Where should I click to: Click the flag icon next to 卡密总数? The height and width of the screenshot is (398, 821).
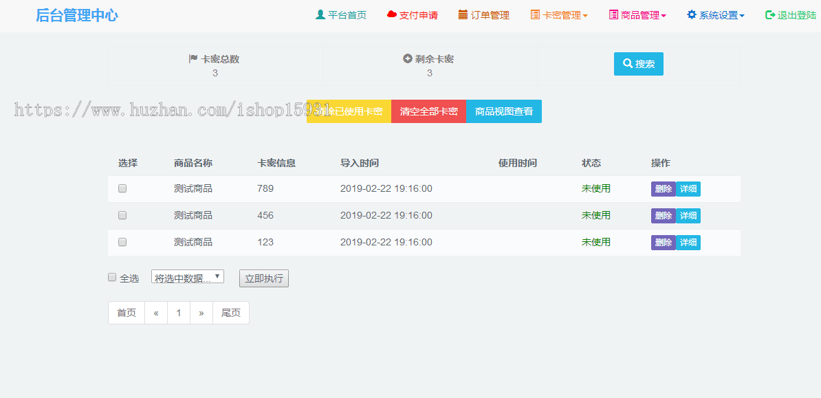[x=193, y=58]
